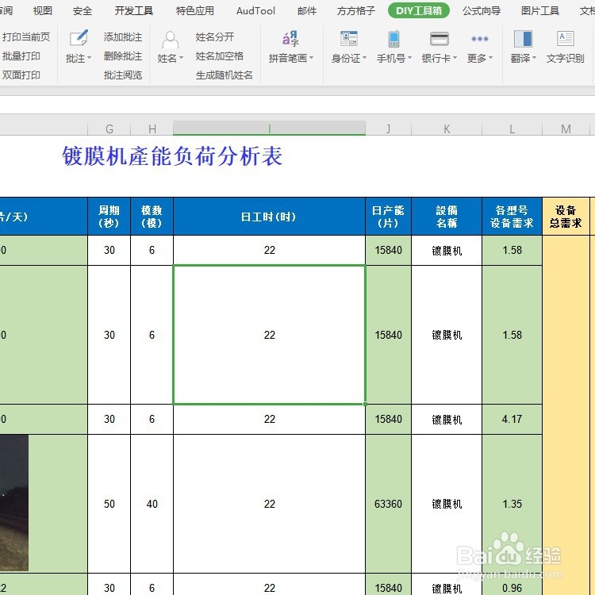Select column I header
Viewport: 595px width, 595px height.
tap(270, 129)
